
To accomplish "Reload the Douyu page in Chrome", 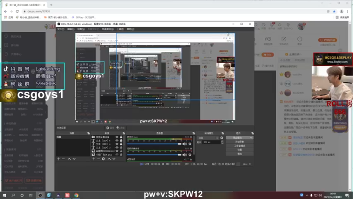I will tap(17, 11).
